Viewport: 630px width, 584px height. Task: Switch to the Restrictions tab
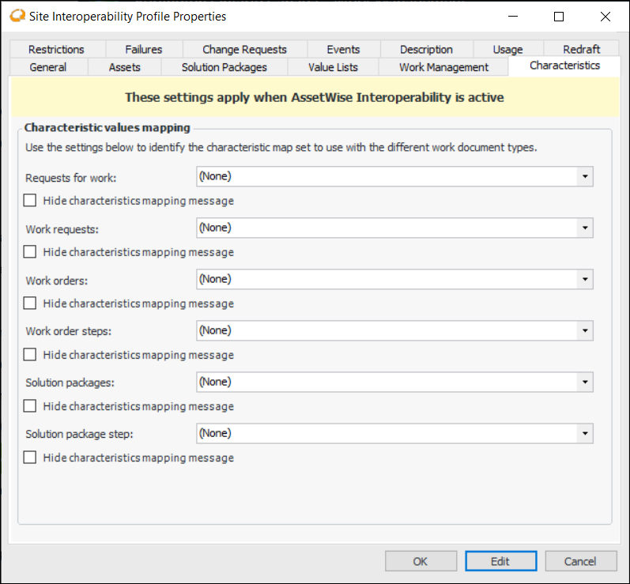point(56,49)
